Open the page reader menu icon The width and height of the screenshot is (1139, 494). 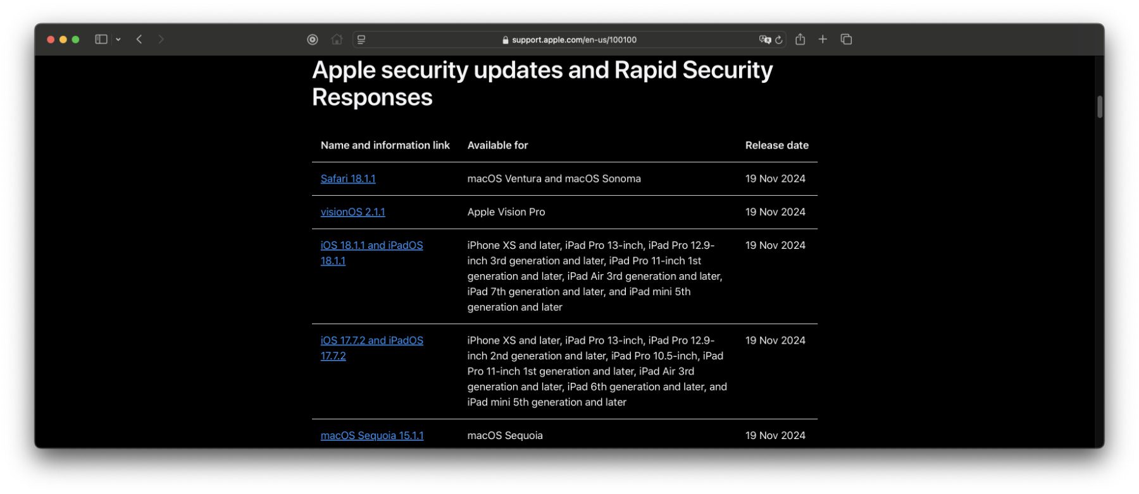coord(361,39)
